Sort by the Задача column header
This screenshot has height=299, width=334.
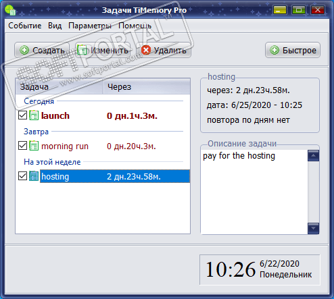click(x=59, y=86)
